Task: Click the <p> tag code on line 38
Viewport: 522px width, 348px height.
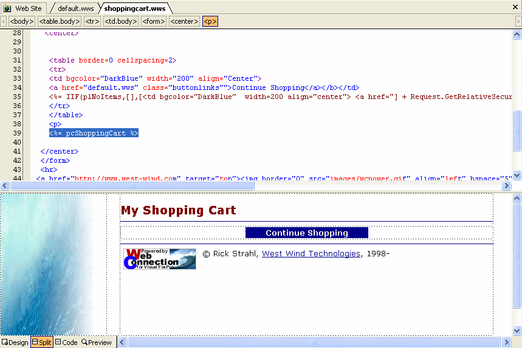Action: (x=55, y=124)
